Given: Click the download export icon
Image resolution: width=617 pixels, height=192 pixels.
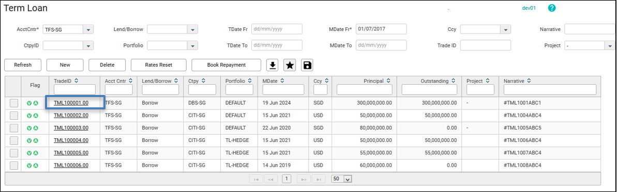Looking at the screenshot, I should 273,66.
